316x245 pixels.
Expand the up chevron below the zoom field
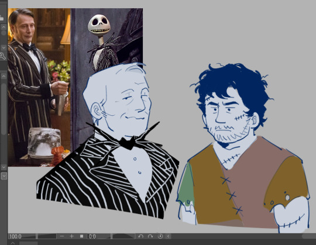pyautogui.click(x=12, y=243)
